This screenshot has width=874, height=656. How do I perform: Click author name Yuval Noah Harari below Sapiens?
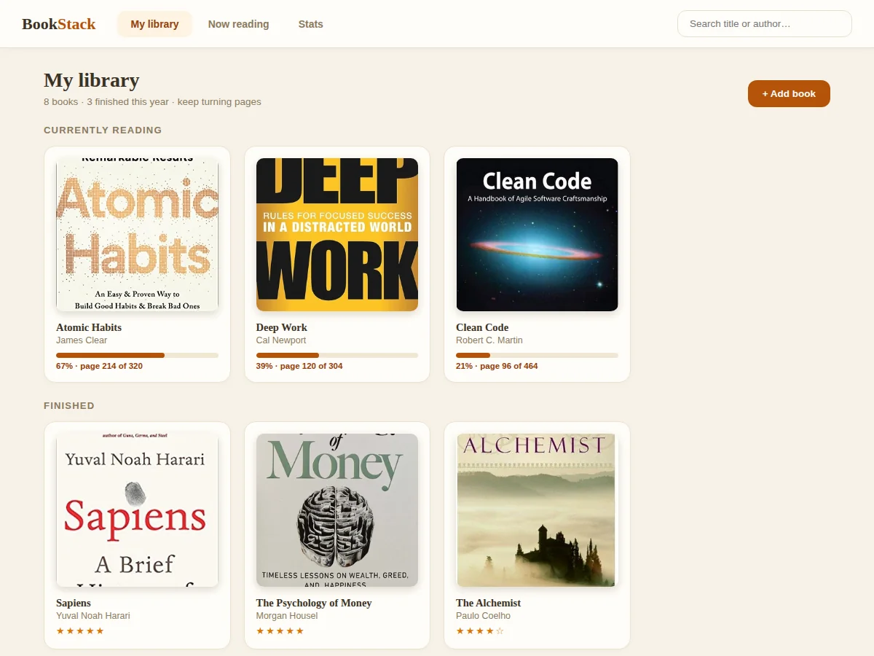[x=93, y=616]
